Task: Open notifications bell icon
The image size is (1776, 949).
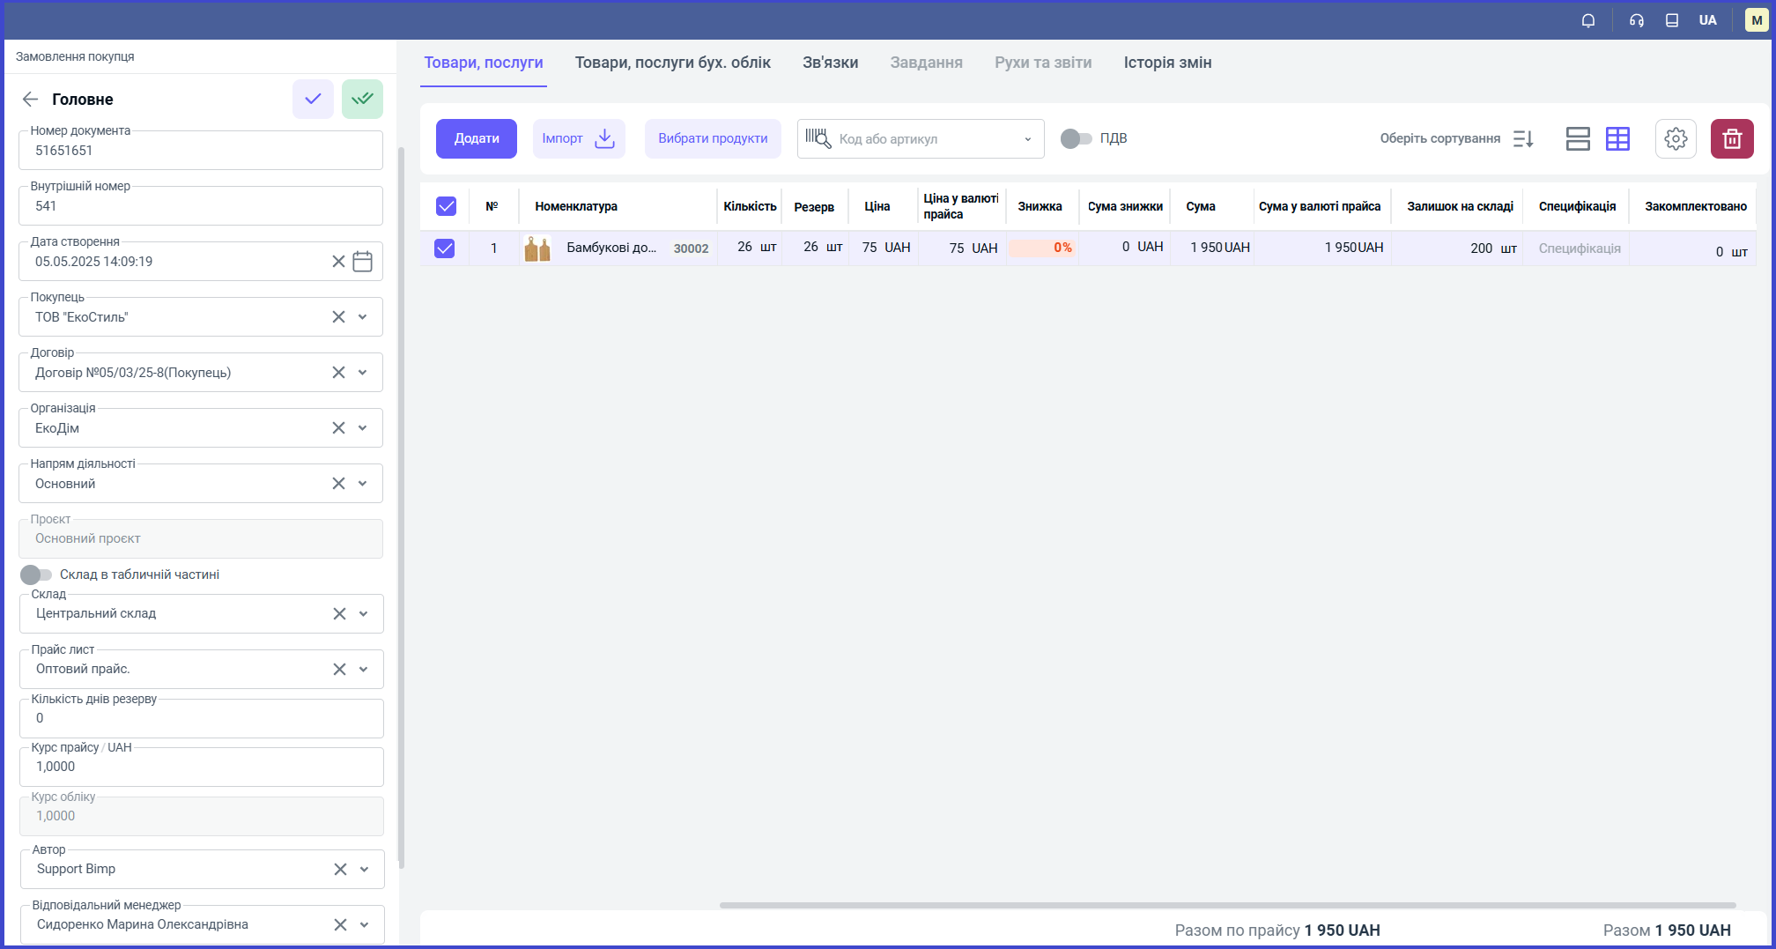Action: (x=1588, y=20)
